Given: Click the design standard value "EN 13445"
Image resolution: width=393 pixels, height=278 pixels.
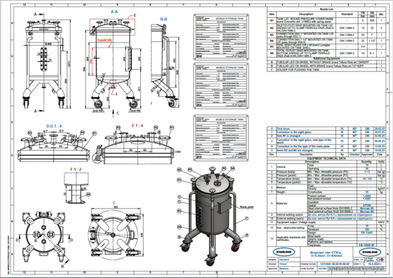Looking at the screenshot, I should pos(367,233).
